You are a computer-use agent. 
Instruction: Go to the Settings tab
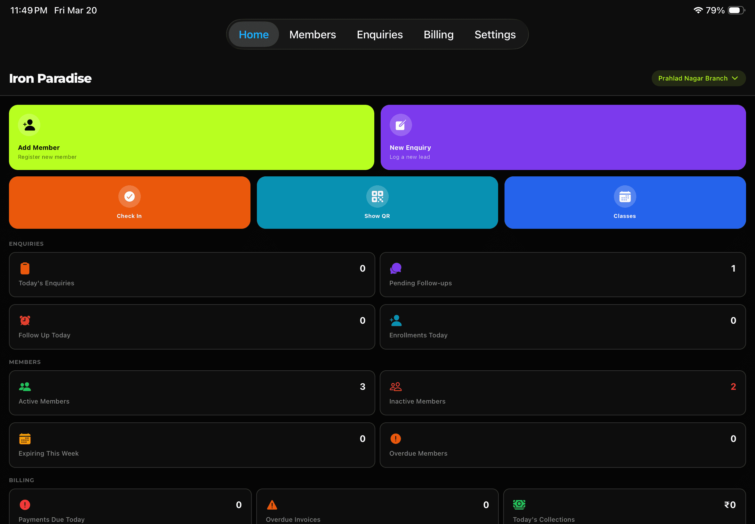coord(495,34)
